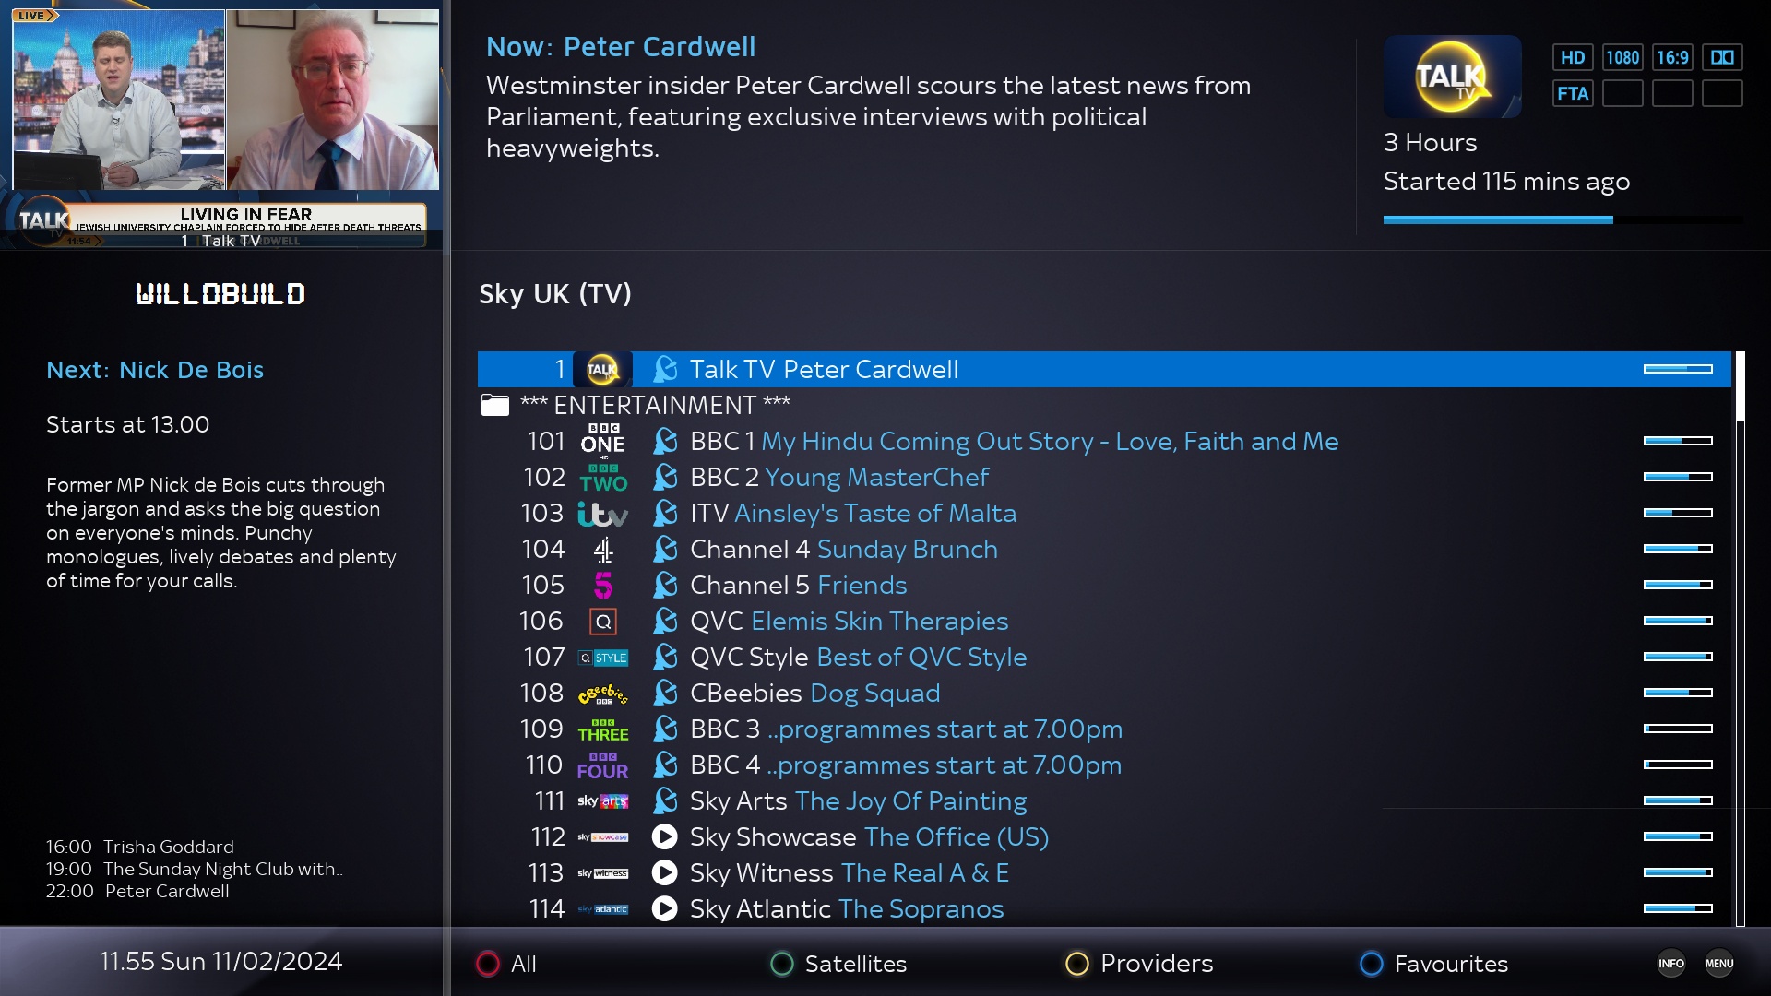The height and width of the screenshot is (996, 1771).
Task: Click the play icon beside Sky Showcase
Action: point(664,836)
